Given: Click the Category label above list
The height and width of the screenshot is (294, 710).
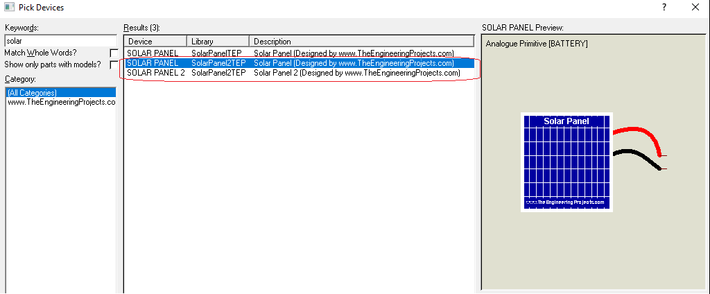Looking at the screenshot, I should (21, 79).
